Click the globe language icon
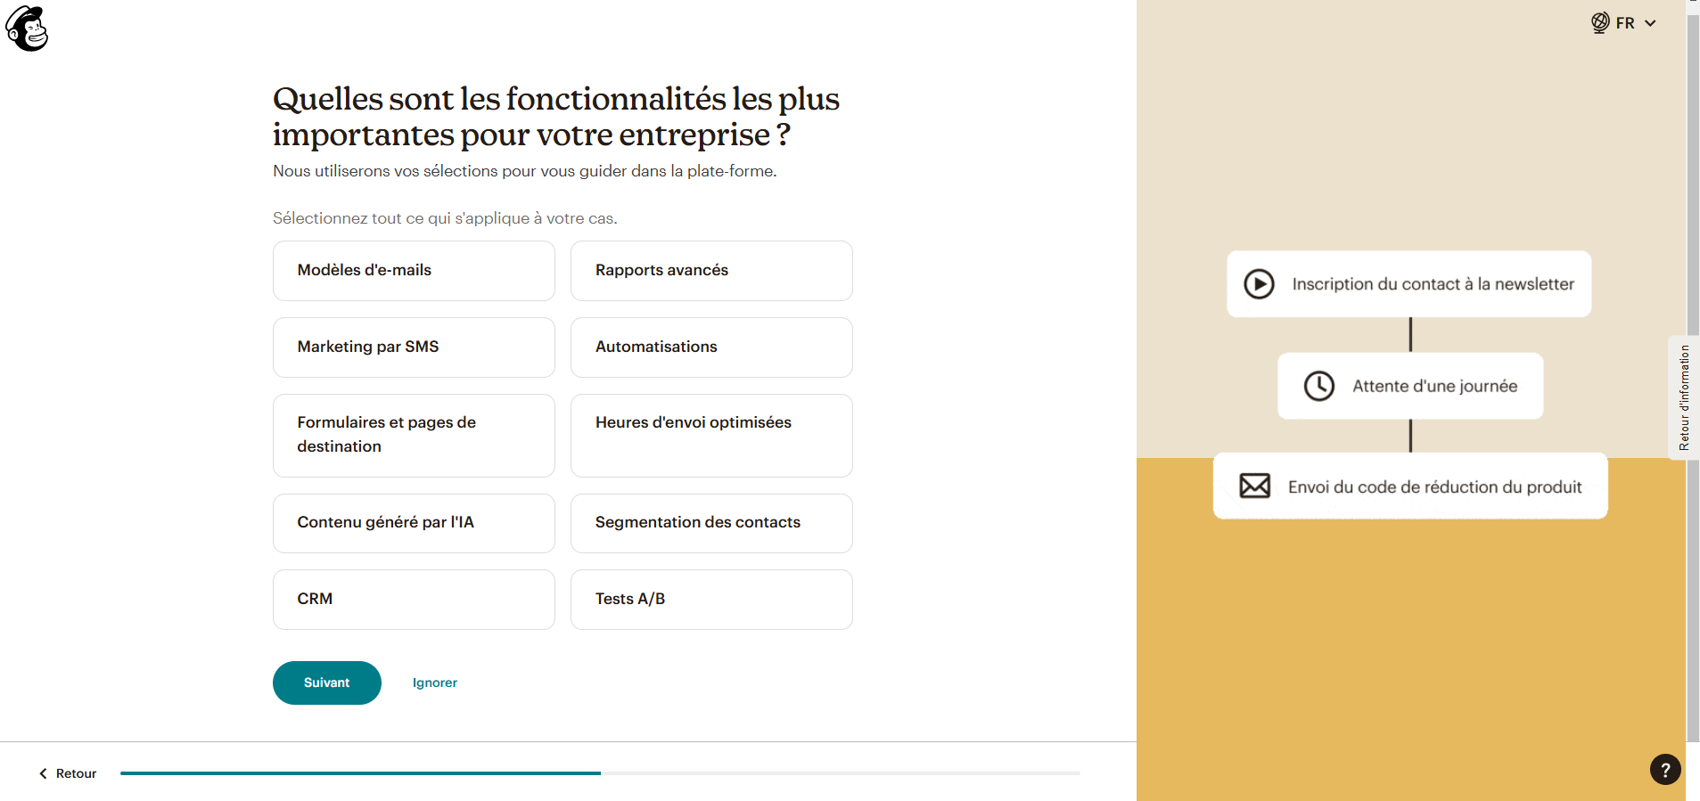The image size is (1700, 801). pos(1600,23)
